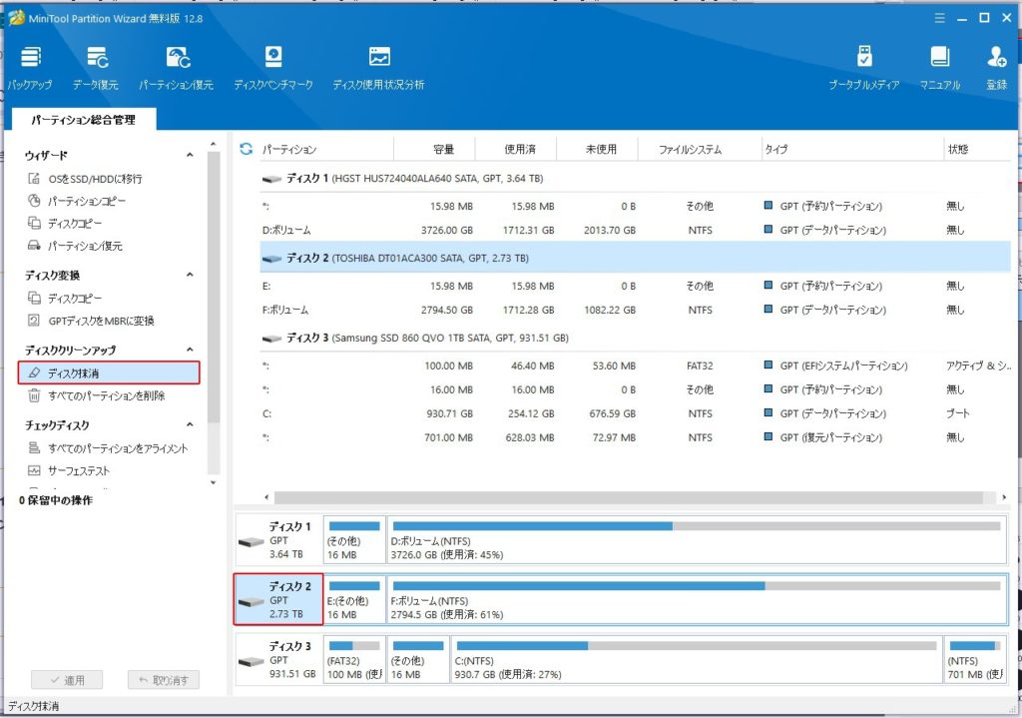Image resolution: width=1022 pixels, height=718 pixels.
Task: Refresh the partition list with the reload icon
Action: coord(247,150)
